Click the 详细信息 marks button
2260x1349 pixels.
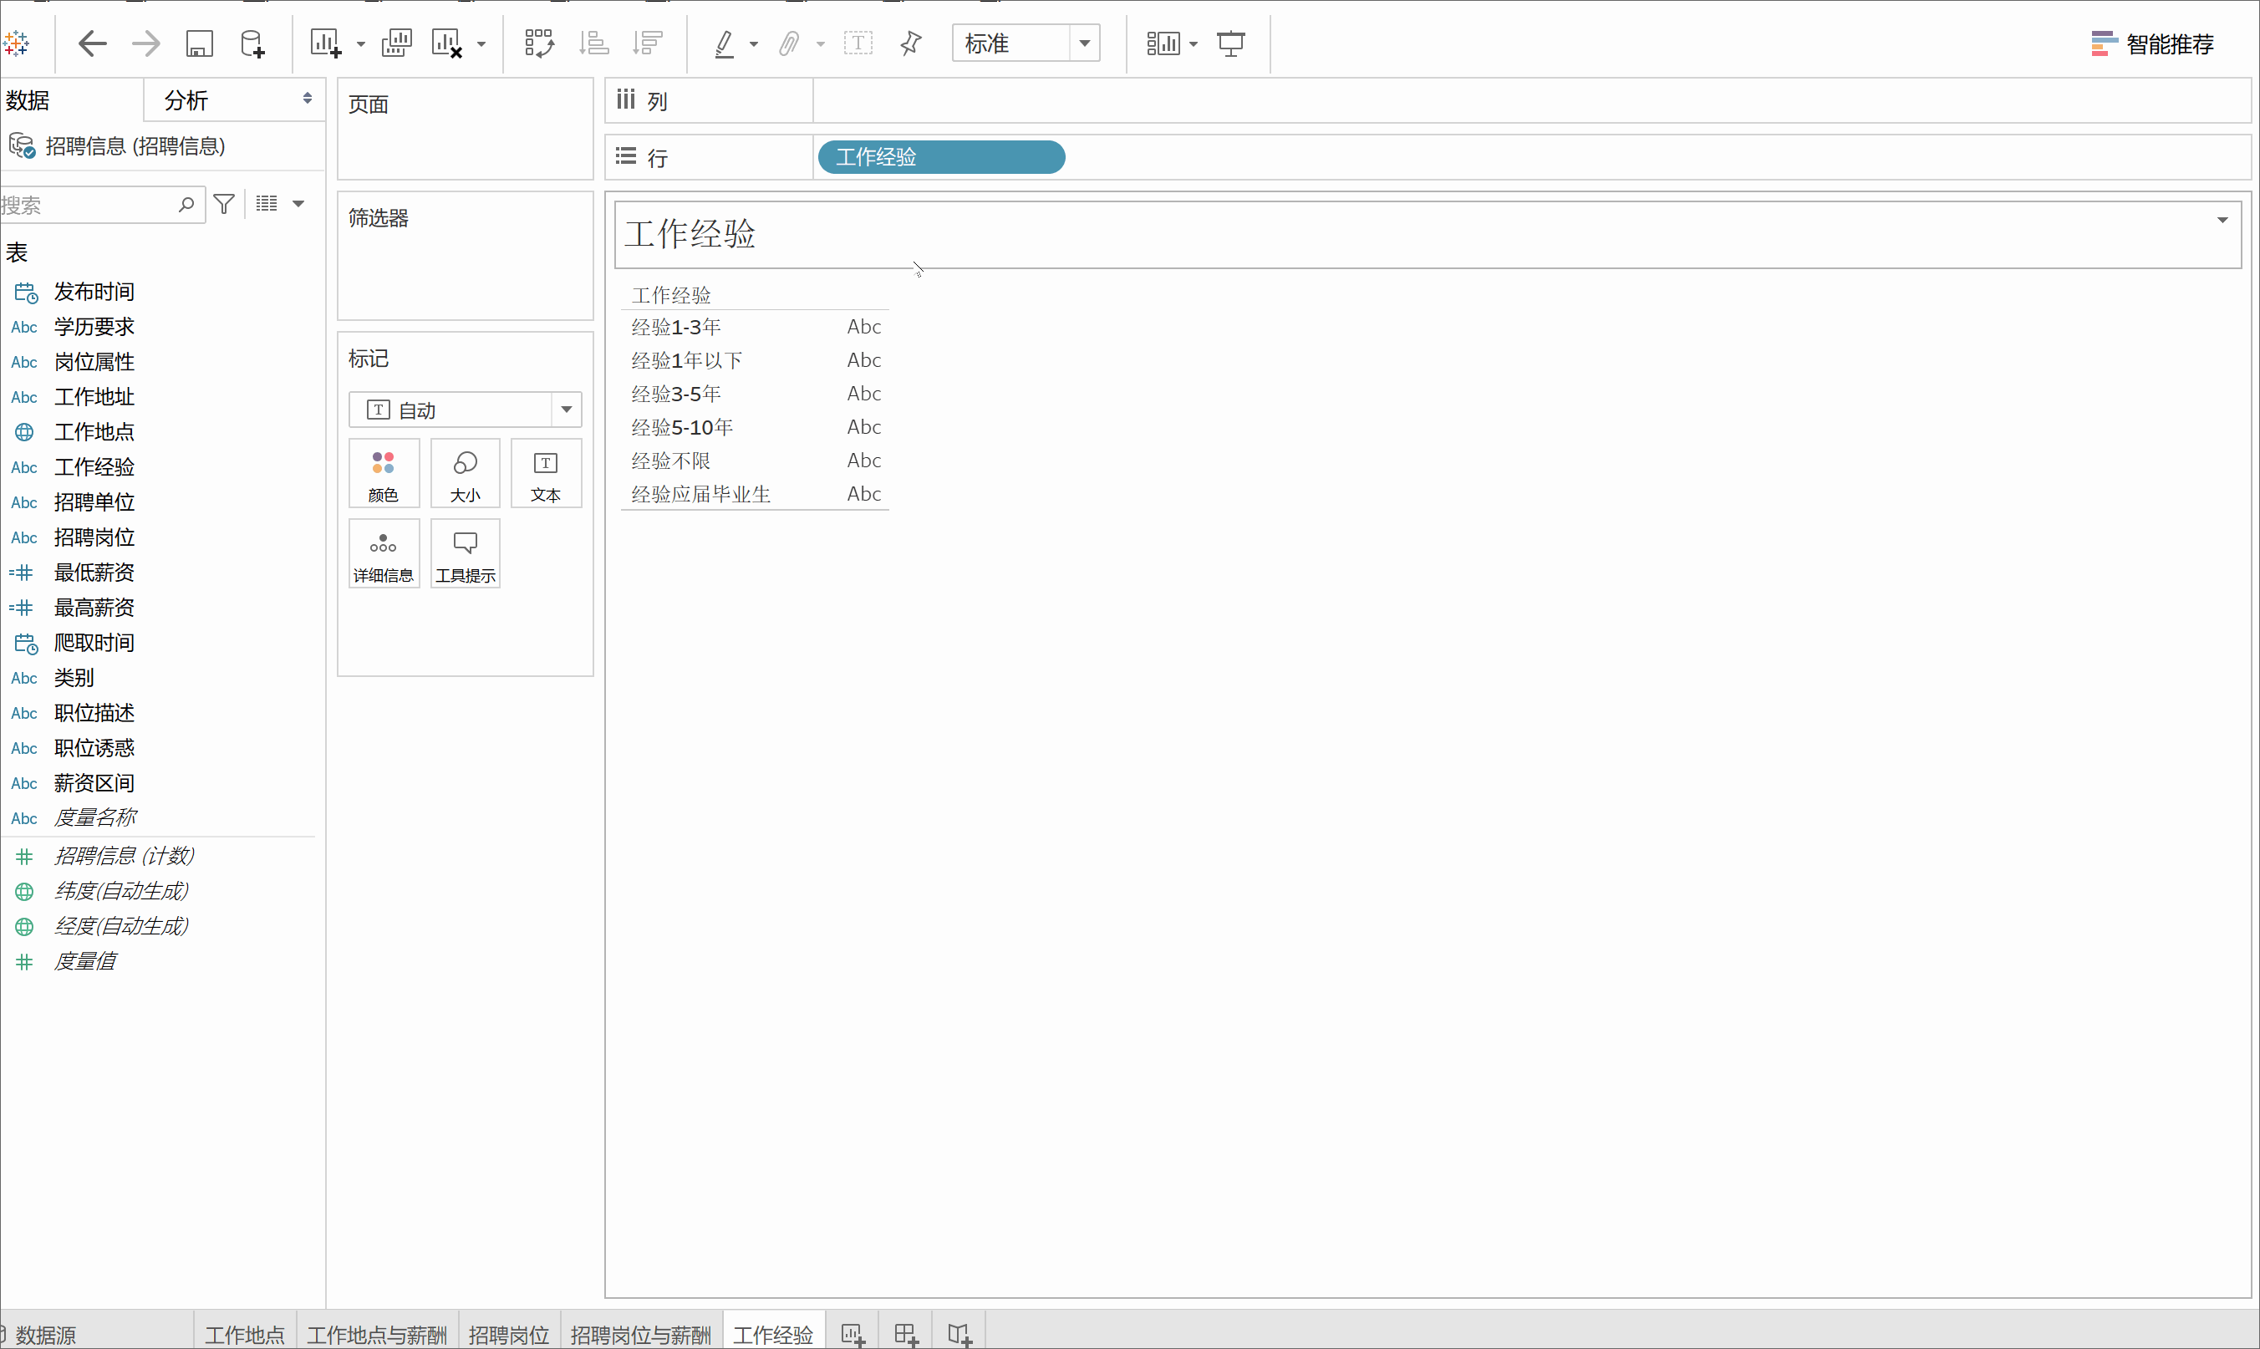384,554
